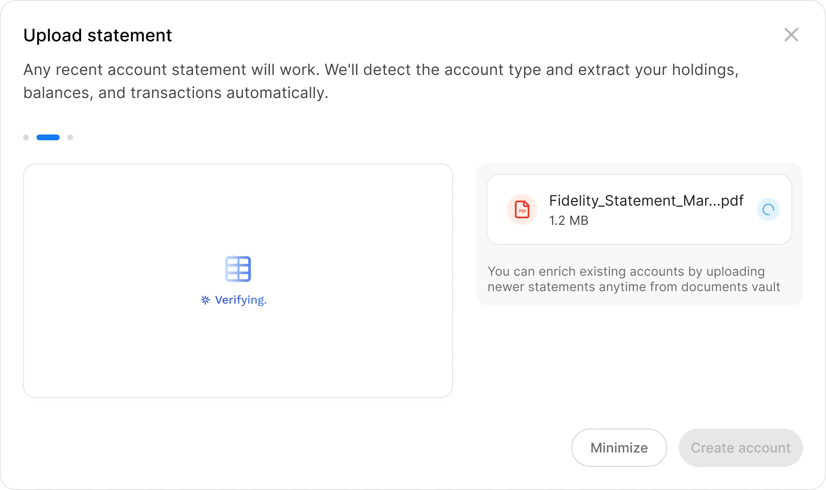Click the Upload statement heading

point(97,35)
